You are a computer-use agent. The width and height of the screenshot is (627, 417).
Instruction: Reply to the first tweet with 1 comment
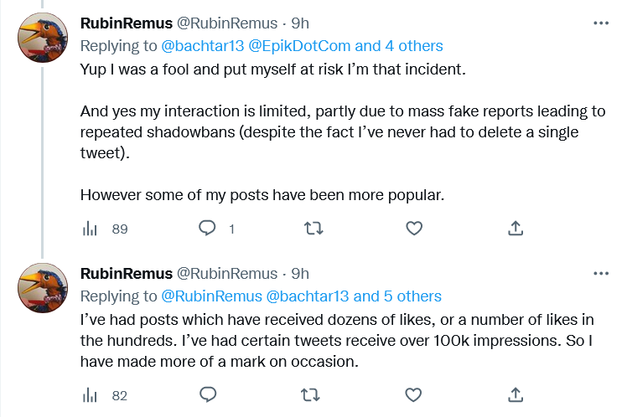click(x=216, y=229)
